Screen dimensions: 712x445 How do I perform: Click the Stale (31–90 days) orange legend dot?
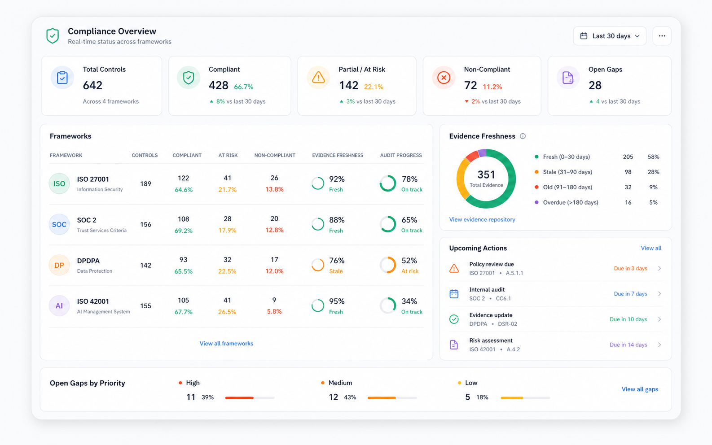click(536, 172)
